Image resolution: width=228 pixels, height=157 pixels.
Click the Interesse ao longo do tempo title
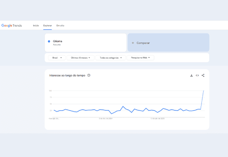[67, 75]
